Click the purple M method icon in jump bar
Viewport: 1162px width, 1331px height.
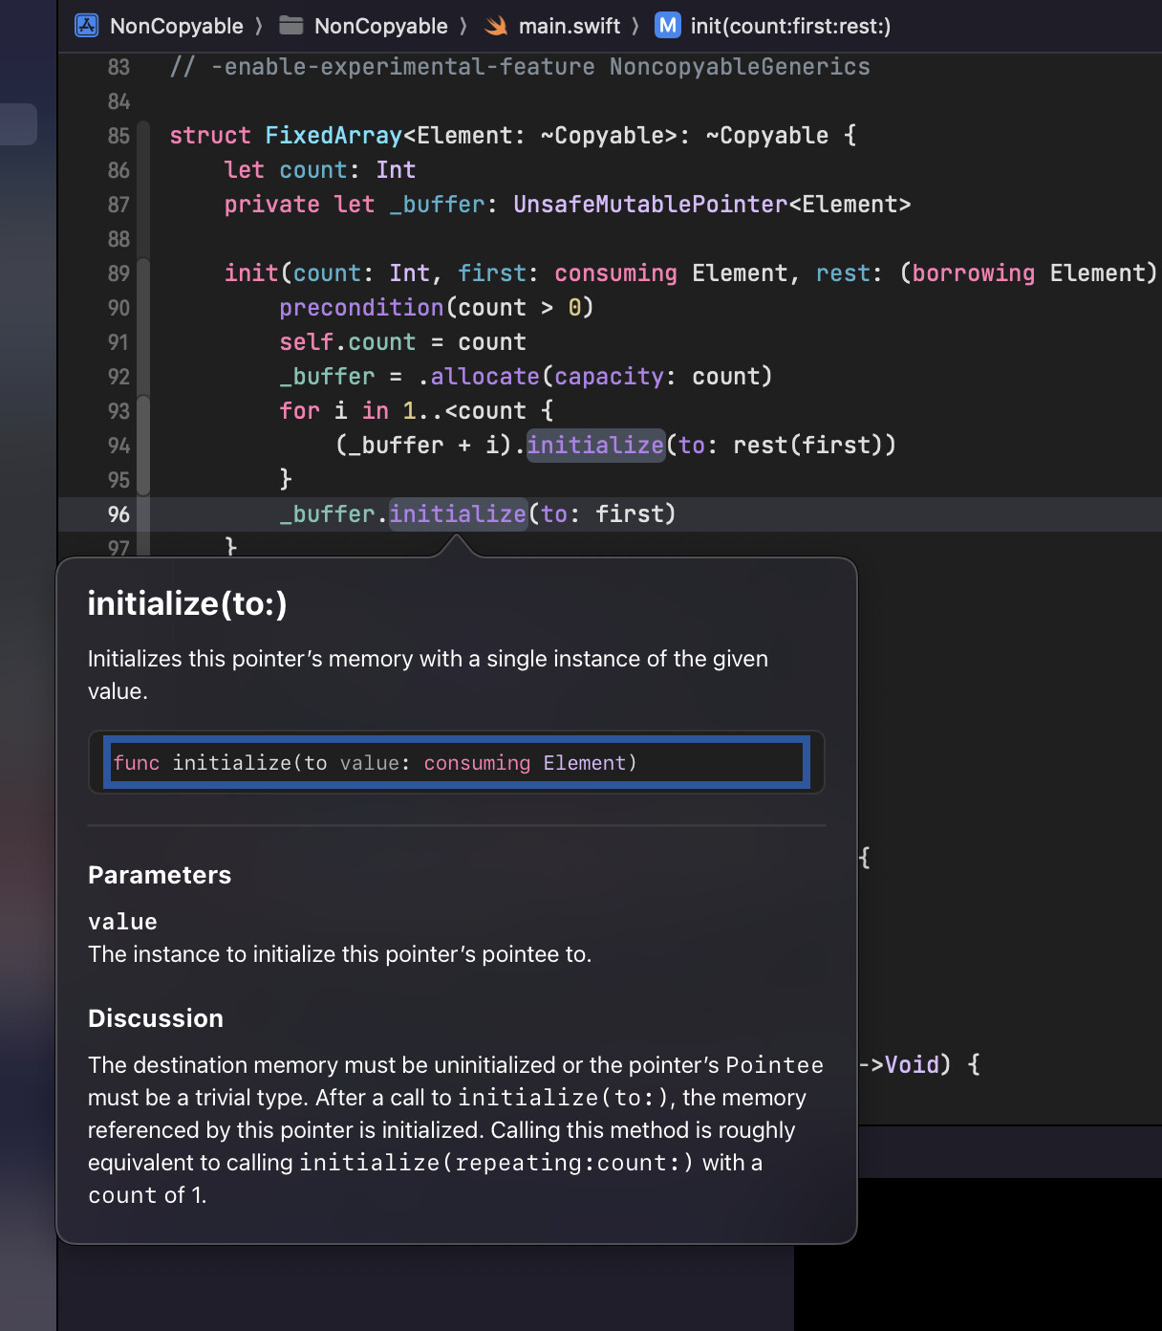(666, 26)
